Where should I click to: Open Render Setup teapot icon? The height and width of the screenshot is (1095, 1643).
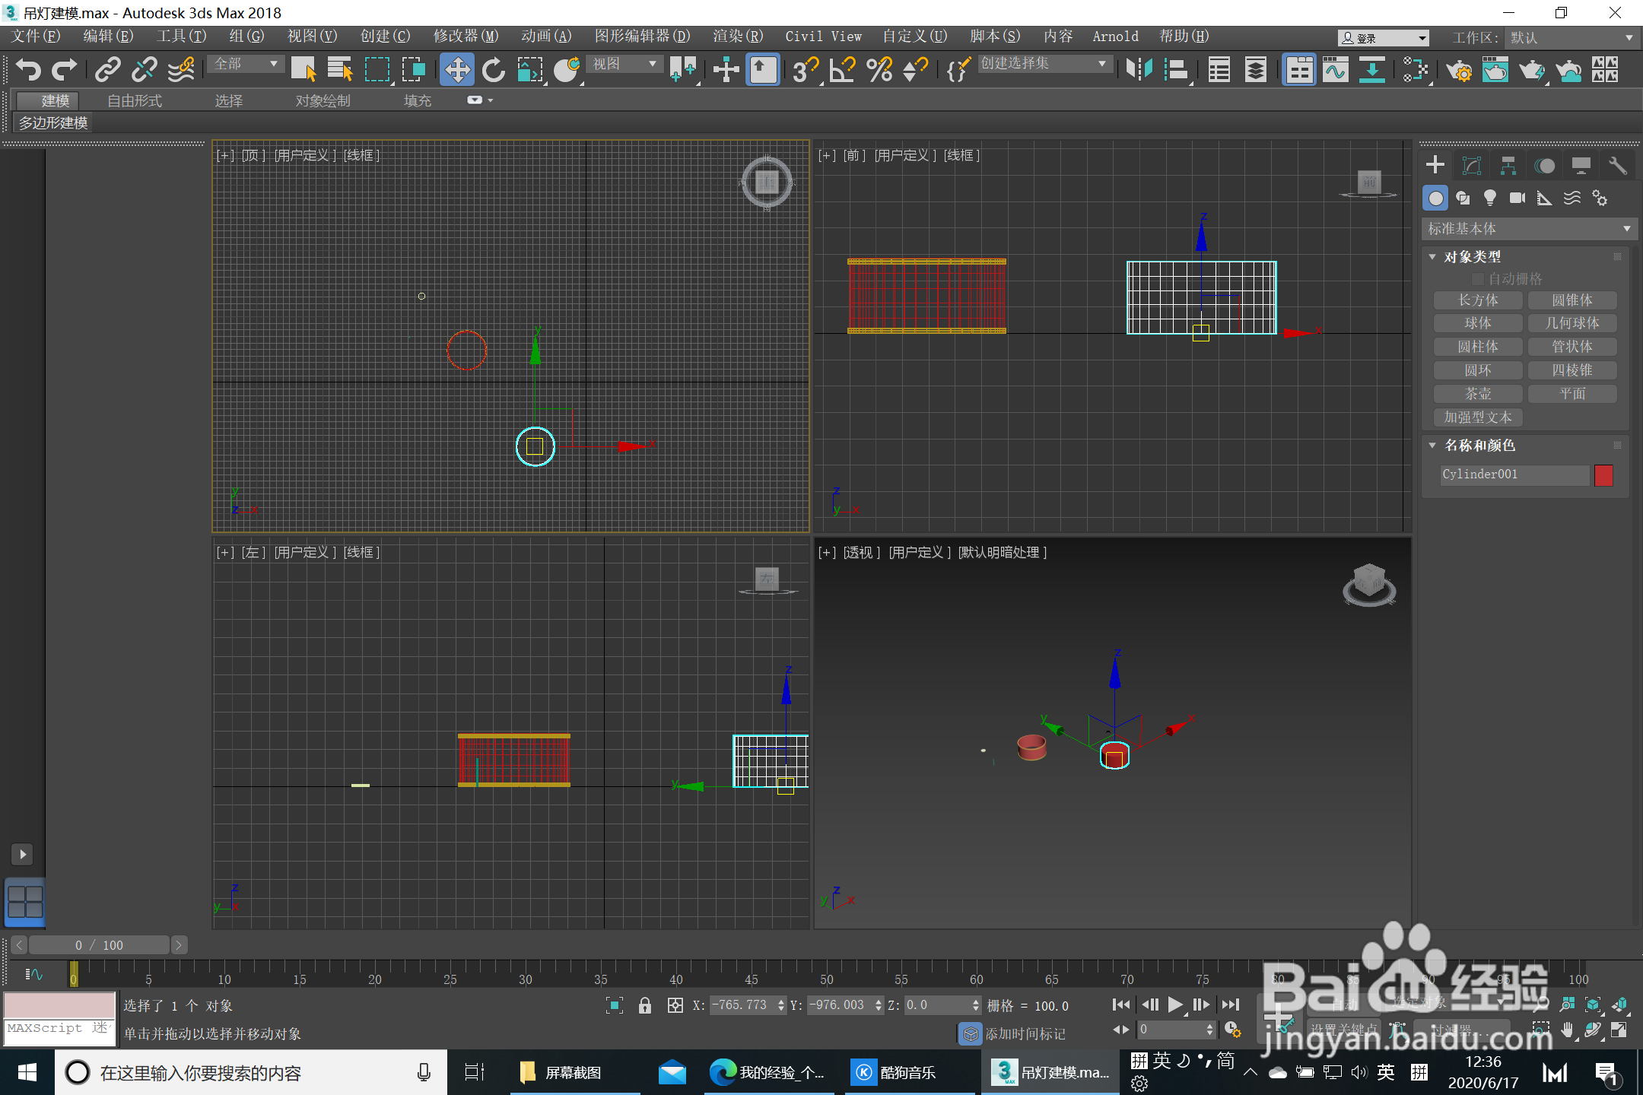(1459, 70)
